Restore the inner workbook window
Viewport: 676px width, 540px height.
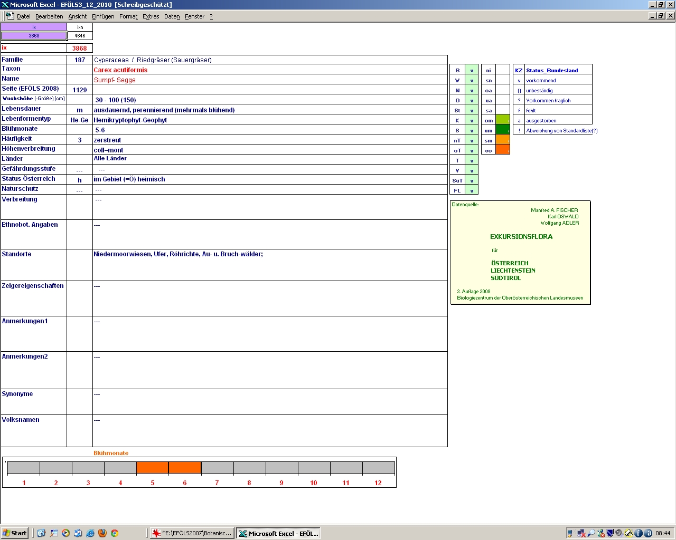click(661, 16)
